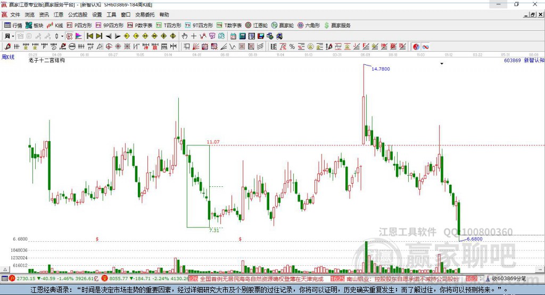Expand the small black triangle above chart
This screenshot has width=545, height=295.
tap(442, 64)
